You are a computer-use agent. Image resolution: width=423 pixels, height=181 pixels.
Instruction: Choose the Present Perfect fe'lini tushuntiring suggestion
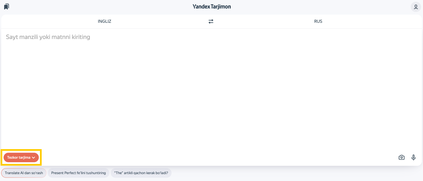click(78, 173)
